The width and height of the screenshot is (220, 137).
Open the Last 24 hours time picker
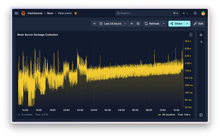[x=113, y=24]
